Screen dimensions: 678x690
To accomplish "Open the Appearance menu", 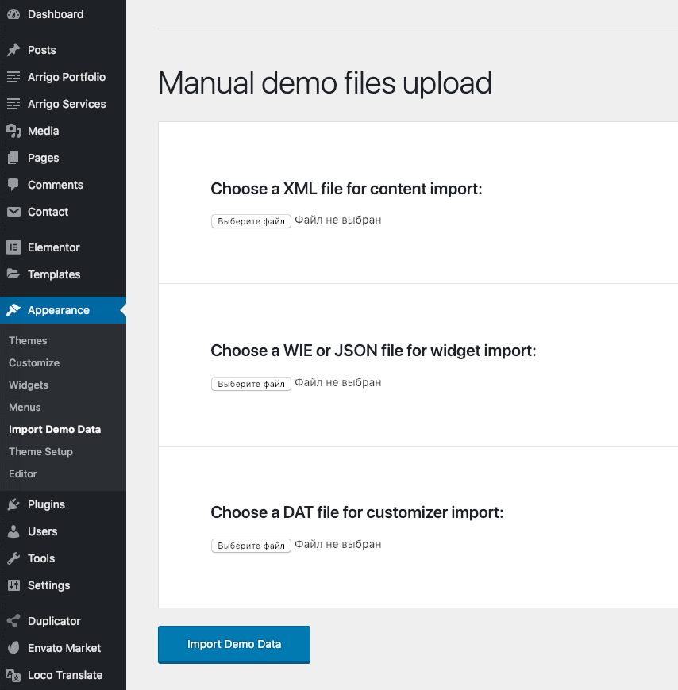I will 58,310.
